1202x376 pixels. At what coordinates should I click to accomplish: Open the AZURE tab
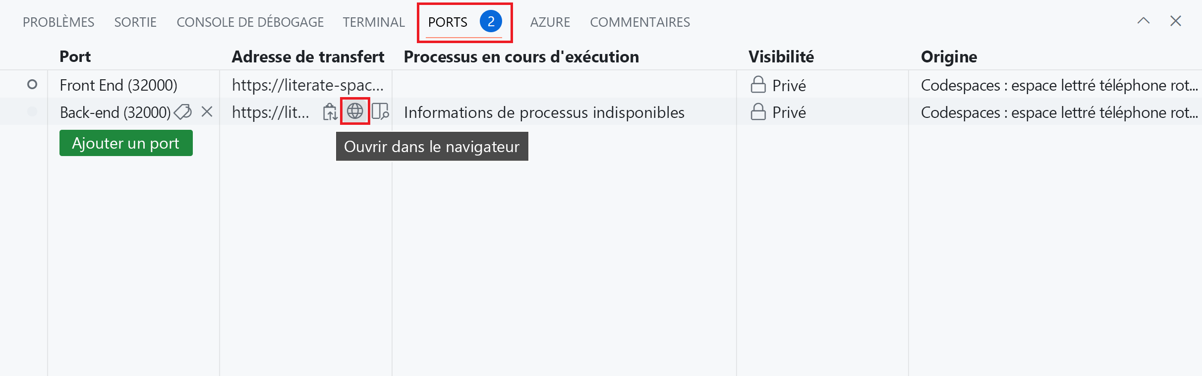[550, 21]
